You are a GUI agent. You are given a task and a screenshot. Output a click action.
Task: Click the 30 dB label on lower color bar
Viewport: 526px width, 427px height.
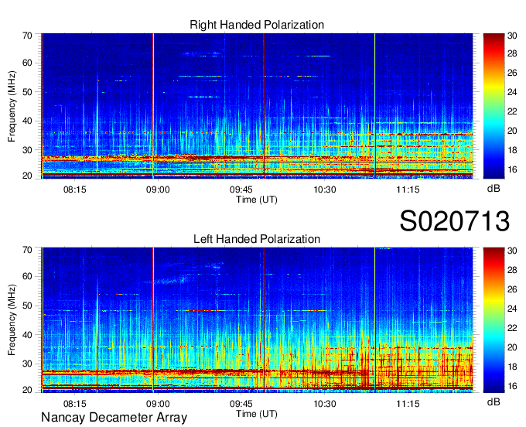click(512, 250)
